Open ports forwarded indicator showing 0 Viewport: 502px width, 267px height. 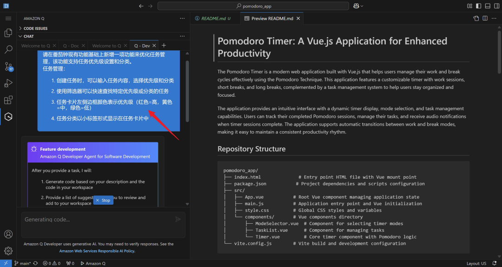point(70,263)
